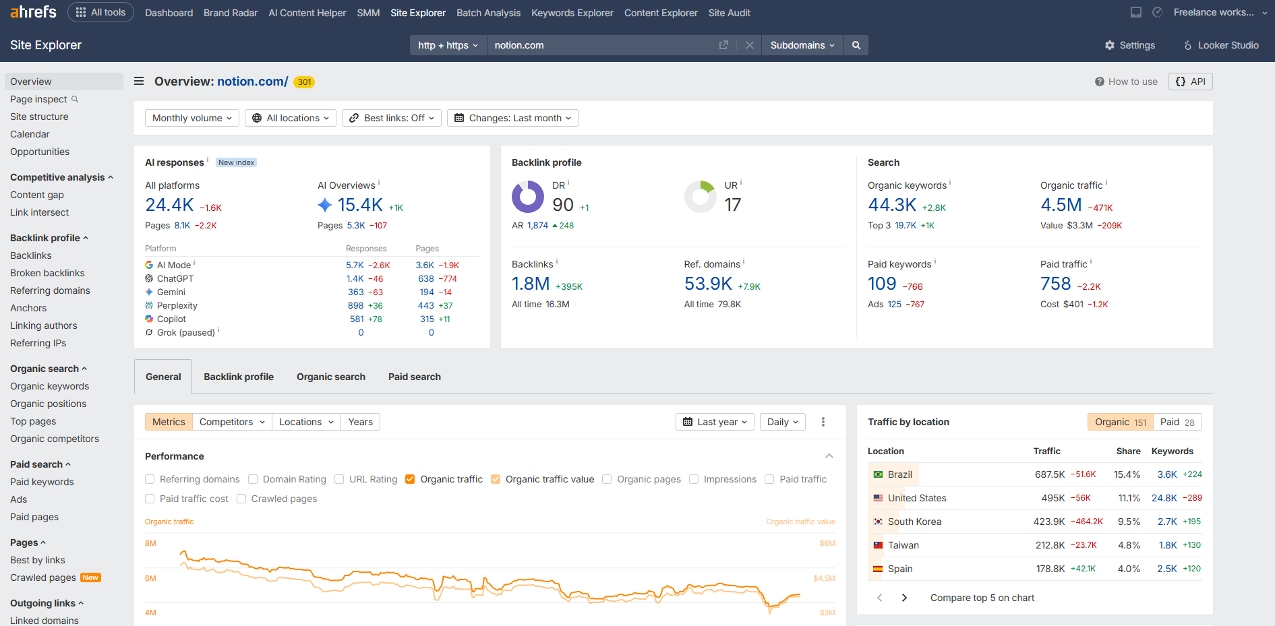Click the AI Overviews sparkle icon
Screen dimensions: 1275x626
[325, 205]
